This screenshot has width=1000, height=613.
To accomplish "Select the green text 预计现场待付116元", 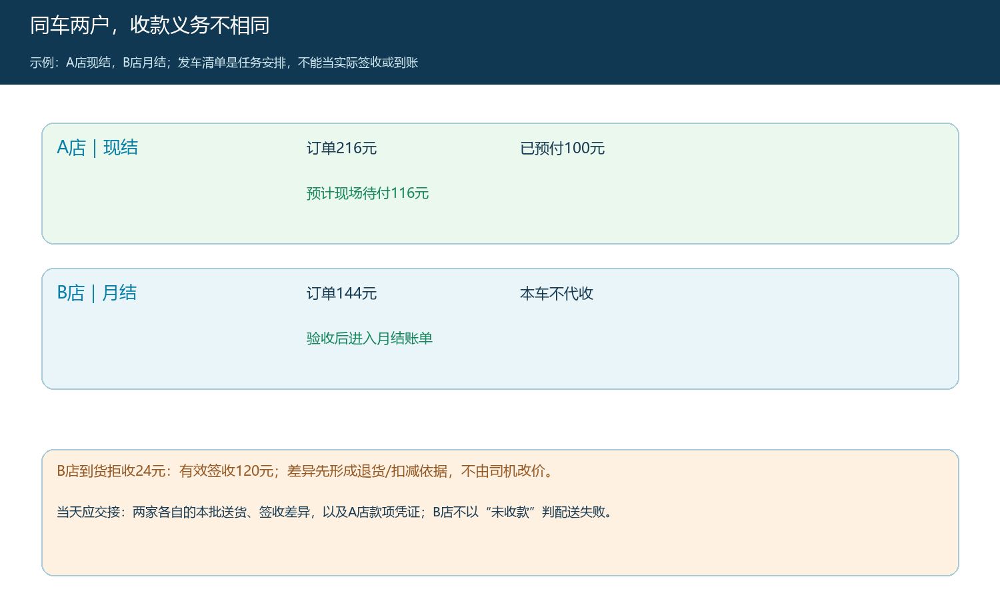I will pyautogui.click(x=367, y=193).
